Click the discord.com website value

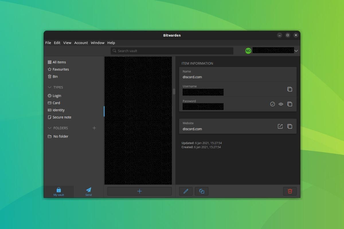tap(192, 129)
